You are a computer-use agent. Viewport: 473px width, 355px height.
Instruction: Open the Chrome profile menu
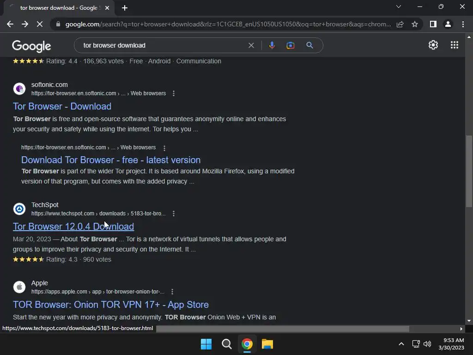coord(448,24)
